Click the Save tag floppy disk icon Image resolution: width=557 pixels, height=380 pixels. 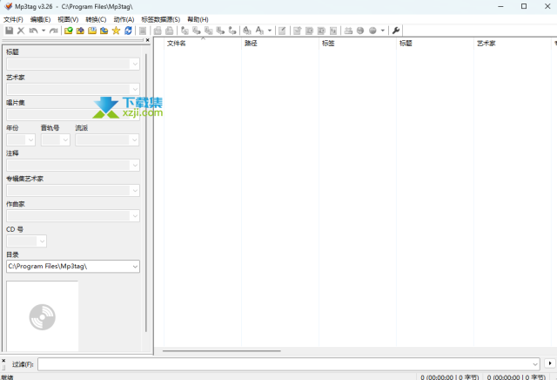[x=10, y=31]
